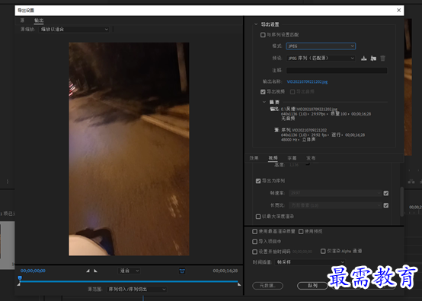Switch to the 源 tab

point(22,21)
